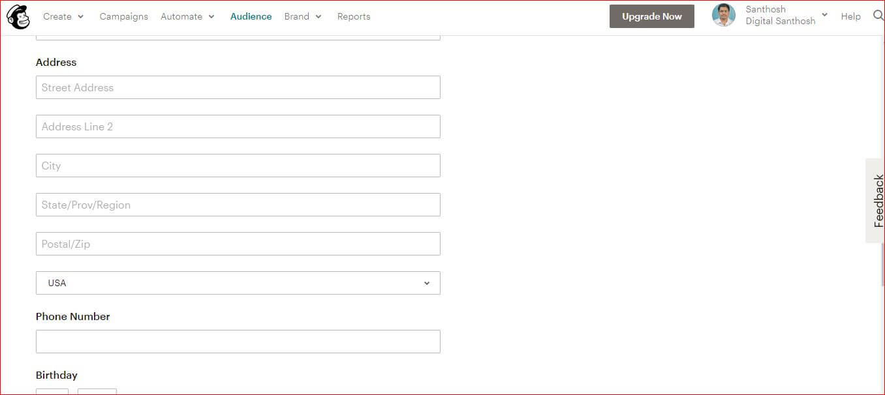Expand the Automate menu
This screenshot has width=885, height=395.
187,16
